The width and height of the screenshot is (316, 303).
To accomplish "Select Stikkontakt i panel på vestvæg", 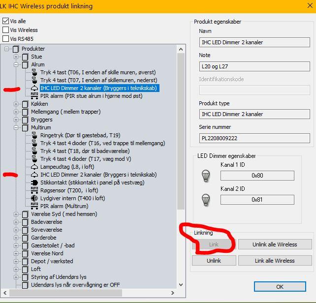I will tap(93, 182).
